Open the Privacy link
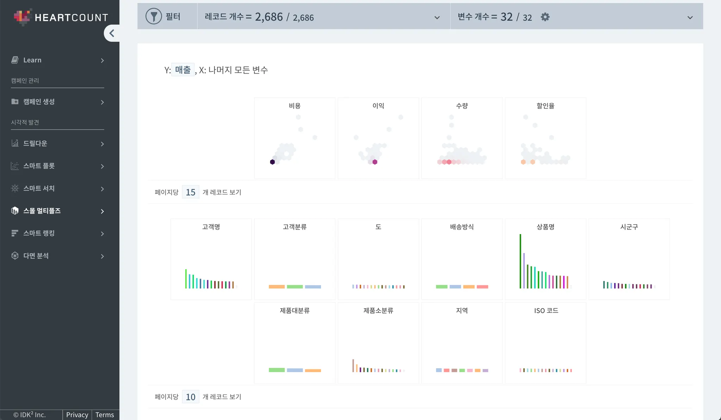 click(x=77, y=415)
